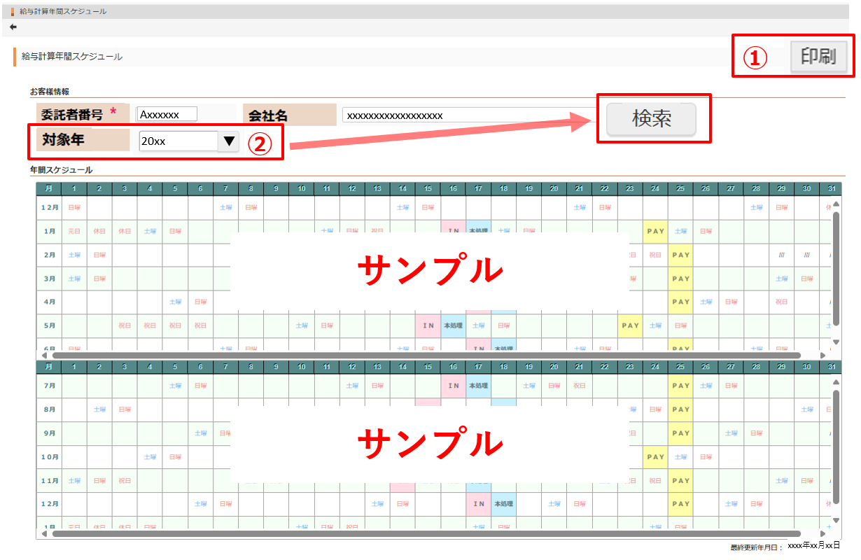Click lower schedule table's scroll-up arrow

tap(835, 382)
